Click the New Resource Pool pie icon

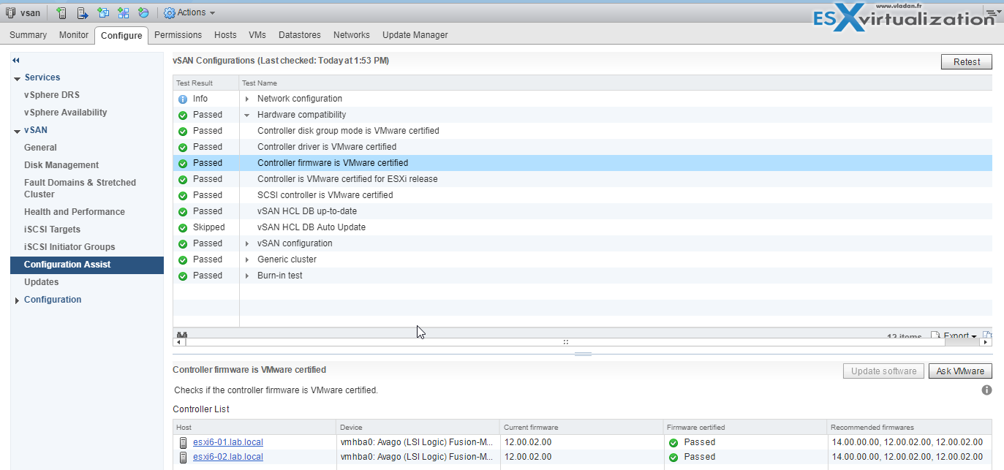(x=143, y=12)
